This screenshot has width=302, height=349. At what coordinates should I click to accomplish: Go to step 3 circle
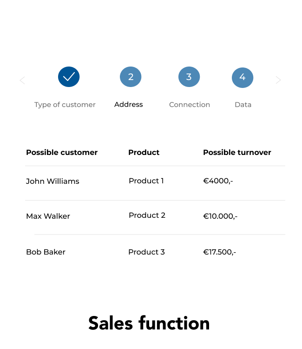tap(189, 77)
